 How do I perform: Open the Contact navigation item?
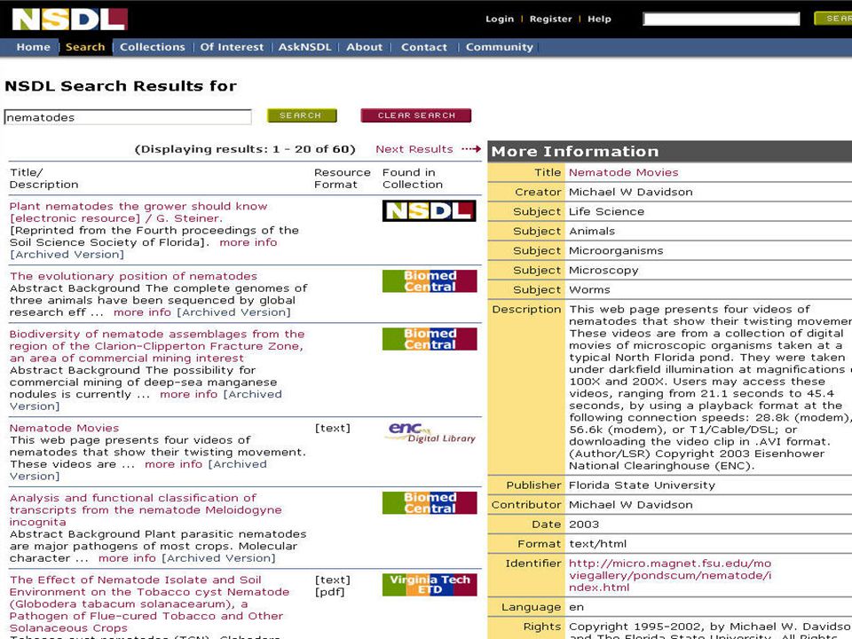point(424,47)
